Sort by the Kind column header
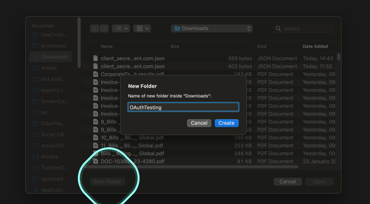The width and height of the screenshot is (370, 204). 262,46
